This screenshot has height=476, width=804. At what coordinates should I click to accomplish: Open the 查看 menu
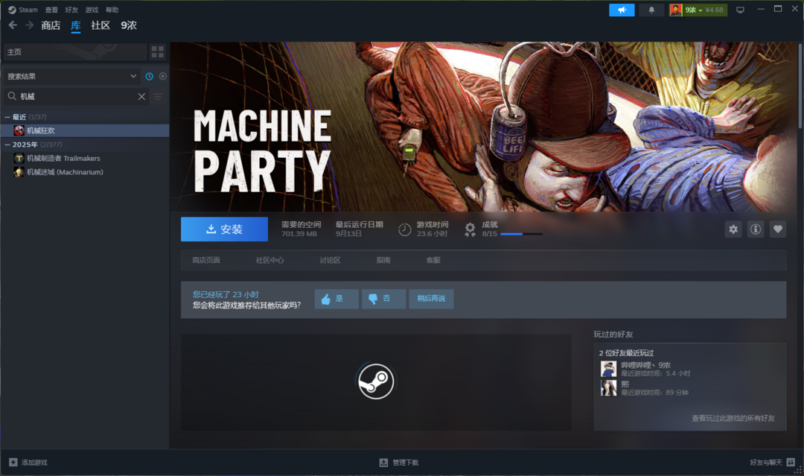(x=51, y=10)
